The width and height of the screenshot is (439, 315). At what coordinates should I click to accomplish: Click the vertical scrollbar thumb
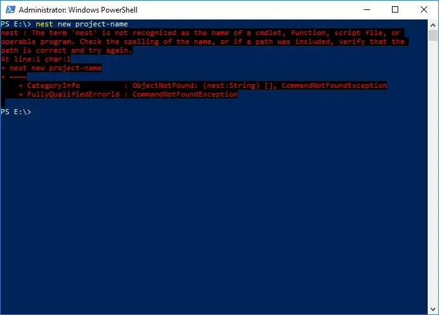(433, 36)
